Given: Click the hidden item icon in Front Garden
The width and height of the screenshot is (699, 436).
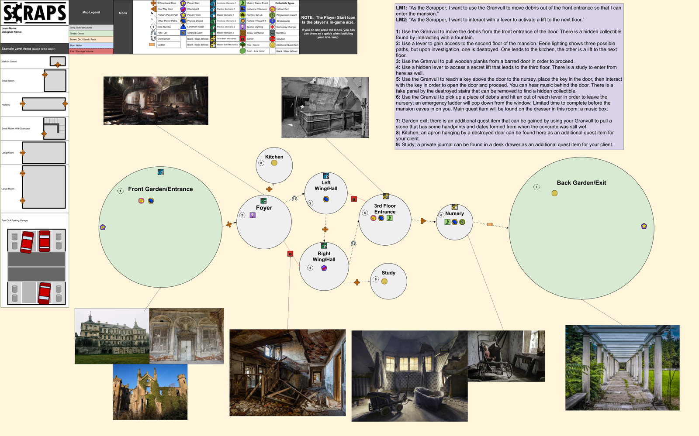Looking at the screenshot, I should (141, 201).
